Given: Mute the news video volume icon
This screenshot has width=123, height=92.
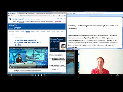Looking at the screenshot, I should click(x=14, y=67).
